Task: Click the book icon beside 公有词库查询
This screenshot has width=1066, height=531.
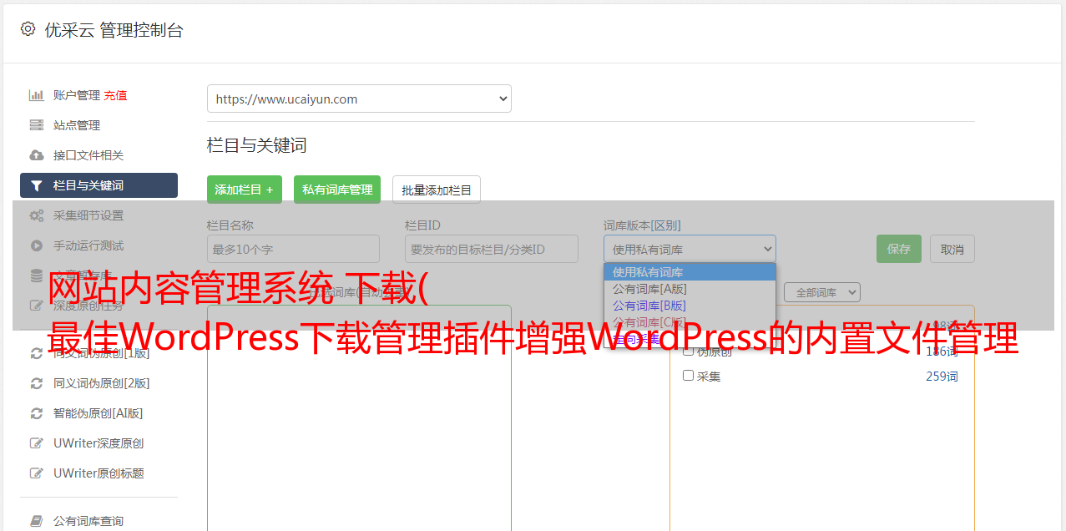Action: pos(37,521)
